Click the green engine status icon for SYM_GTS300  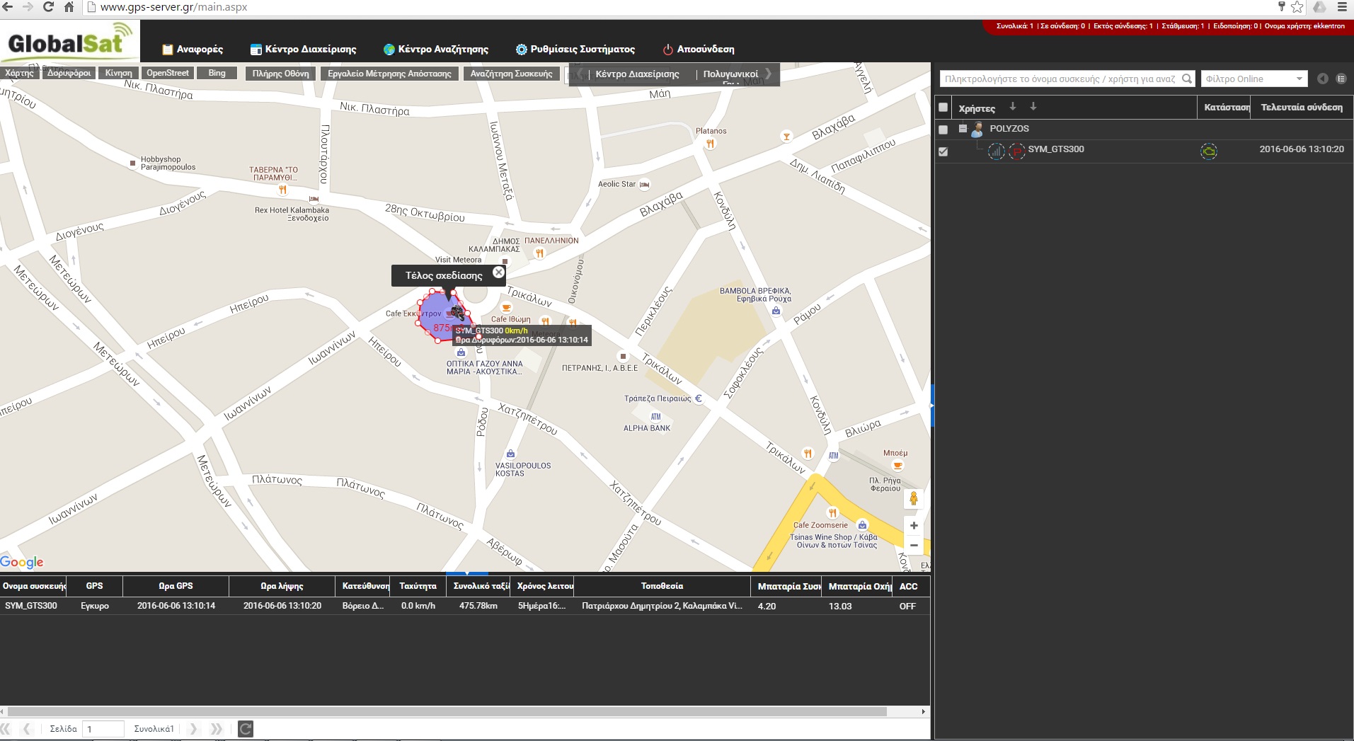[x=1209, y=151]
